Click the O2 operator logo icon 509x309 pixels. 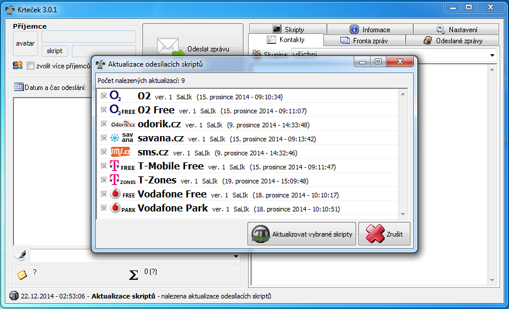(x=116, y=96)
